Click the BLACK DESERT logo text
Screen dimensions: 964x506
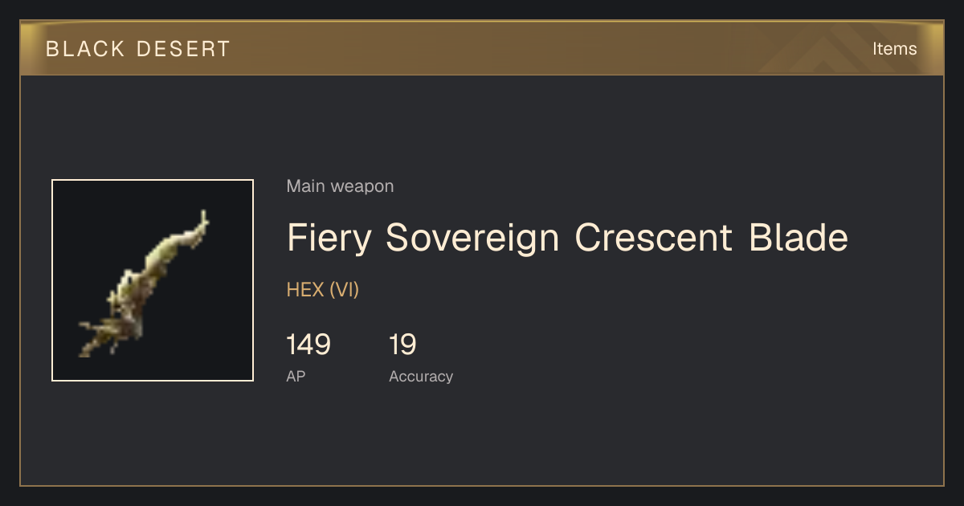[138, 49]
